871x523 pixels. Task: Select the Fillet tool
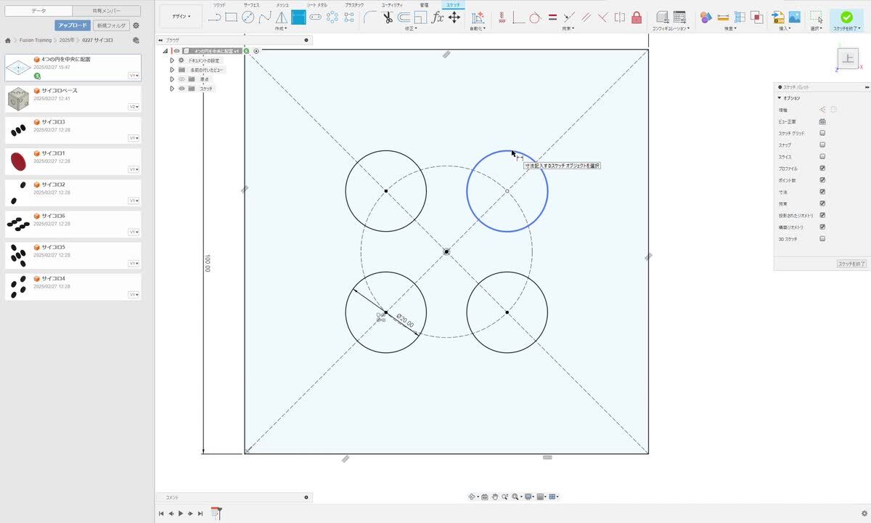369,17
